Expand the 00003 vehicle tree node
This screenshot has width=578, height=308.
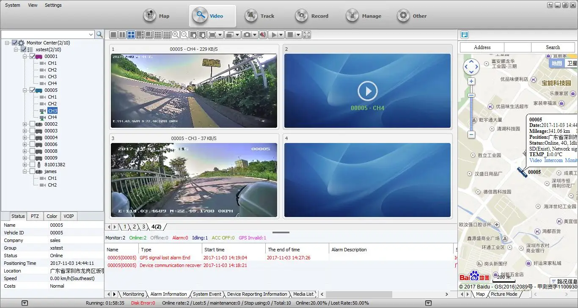25,131
